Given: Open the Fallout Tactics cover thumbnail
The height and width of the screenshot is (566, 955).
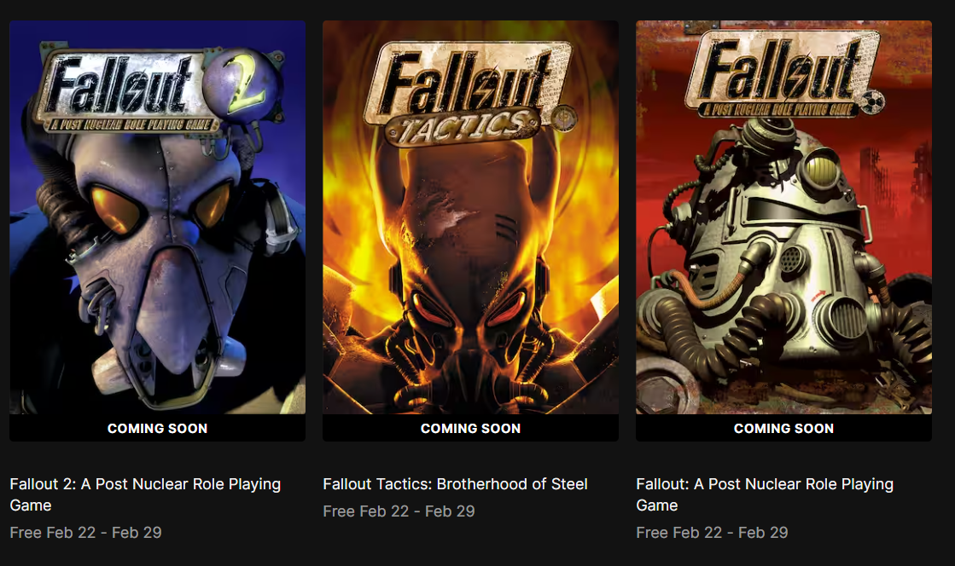Looking at the screenshot, I should click(470, 222).
